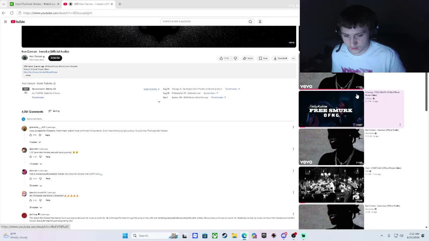Open Steam from the taskbar
Screen dimensions: 429x241
point(225,236)
